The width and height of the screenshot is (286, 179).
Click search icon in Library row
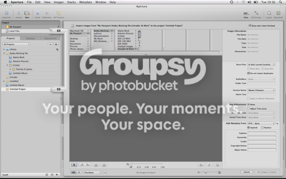tap(57, 49)
